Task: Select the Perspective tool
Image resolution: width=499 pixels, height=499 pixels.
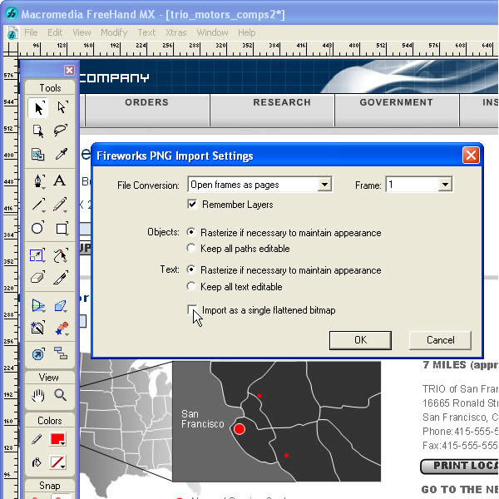Action: point(38,305)
